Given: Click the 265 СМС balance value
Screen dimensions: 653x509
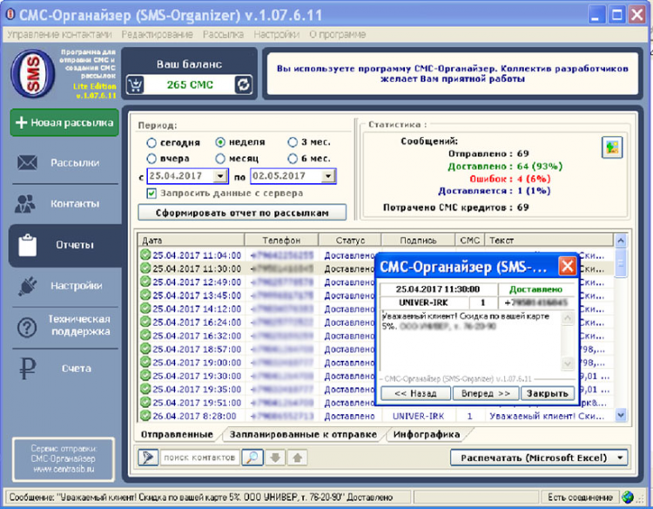Looking at the screenshot, I should tap(190, 85).
